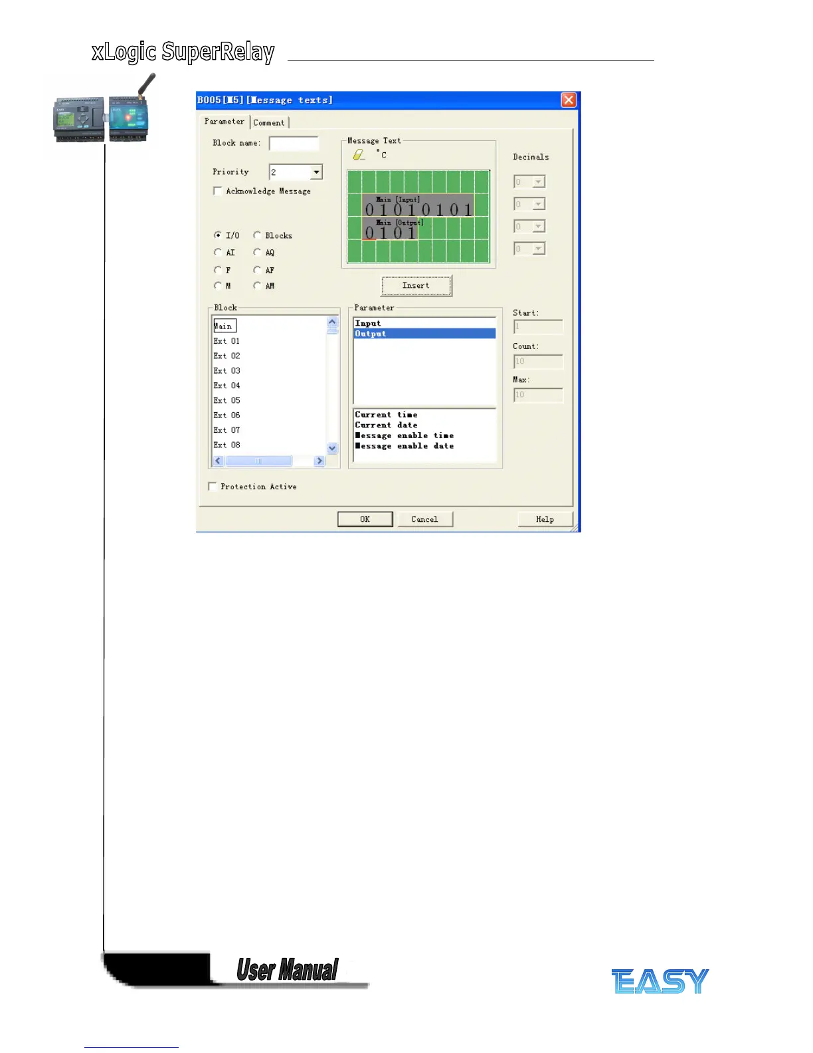Click Block list scroll down arrow
Viewport: 813px width, 1053px height.
[x=333, y=449]
